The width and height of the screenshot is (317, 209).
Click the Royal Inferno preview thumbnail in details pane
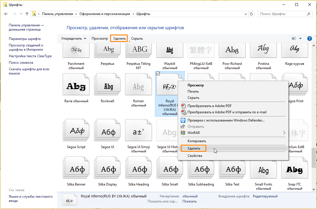[x=70, y=200]
